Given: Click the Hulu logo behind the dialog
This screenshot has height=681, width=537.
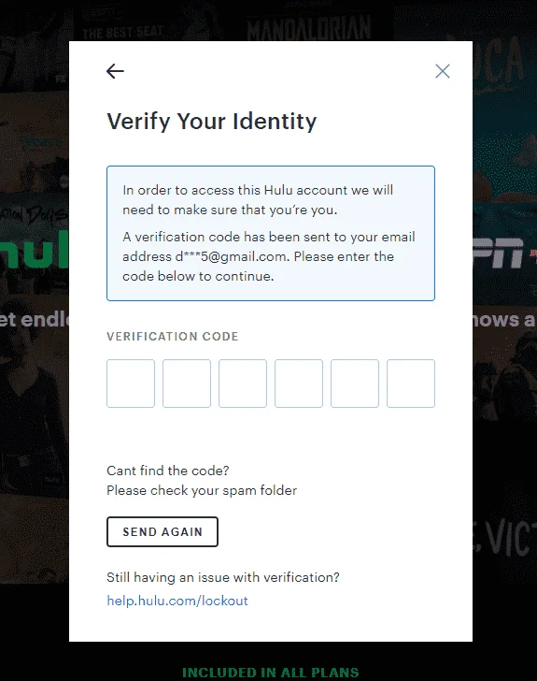Looking at the screenshot, I should [35, 249].
